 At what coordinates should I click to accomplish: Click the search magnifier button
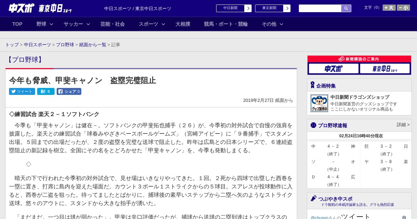point(346,8)
